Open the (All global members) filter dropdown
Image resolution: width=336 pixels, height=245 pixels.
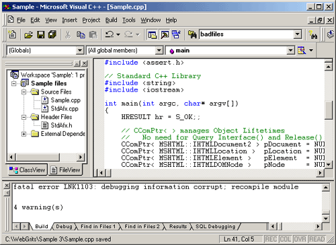point(159,50)
